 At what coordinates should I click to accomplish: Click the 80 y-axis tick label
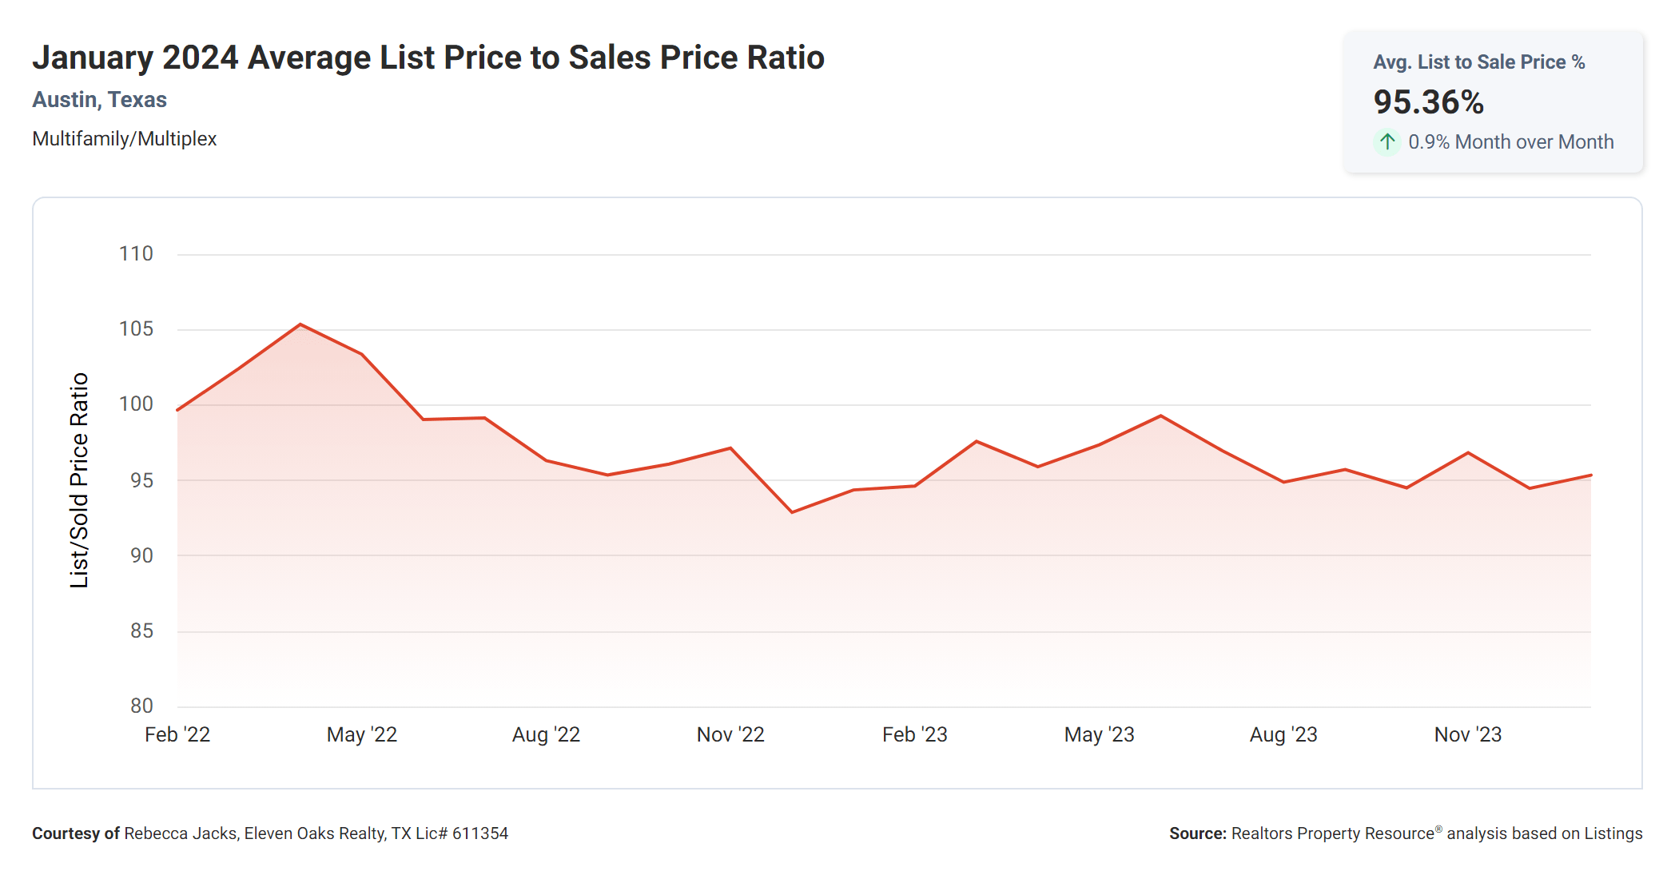(x=141, y=706)
